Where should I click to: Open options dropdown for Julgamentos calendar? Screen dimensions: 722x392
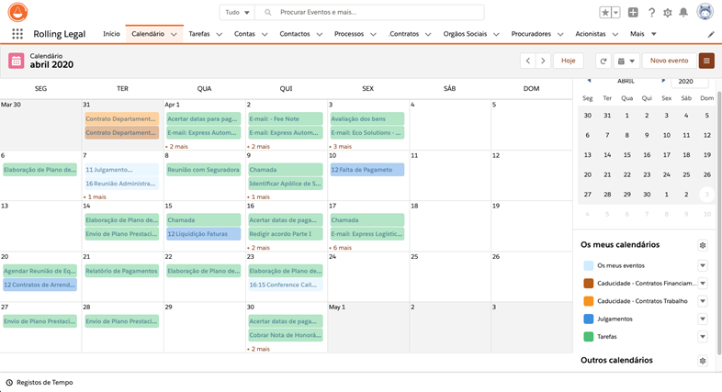click(x=703, y=319)
